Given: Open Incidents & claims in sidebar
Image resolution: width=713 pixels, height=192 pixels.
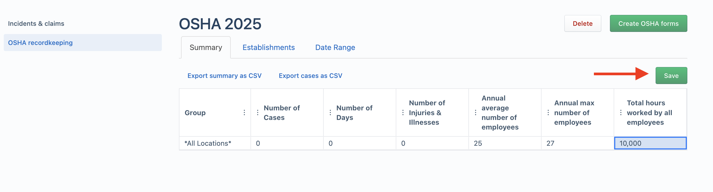Looking at the screenshot, I should (x=36, y=23).
